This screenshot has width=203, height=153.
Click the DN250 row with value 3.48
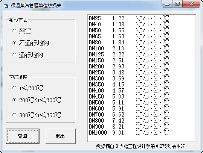(129, 72)
